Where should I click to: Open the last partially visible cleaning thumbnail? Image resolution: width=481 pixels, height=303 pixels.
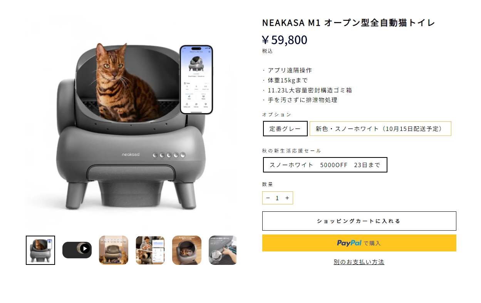223,250
